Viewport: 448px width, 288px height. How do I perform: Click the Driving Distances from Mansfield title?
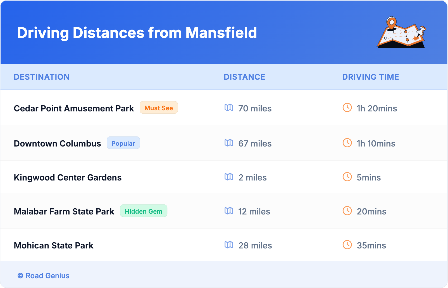(x=137, y=33)
